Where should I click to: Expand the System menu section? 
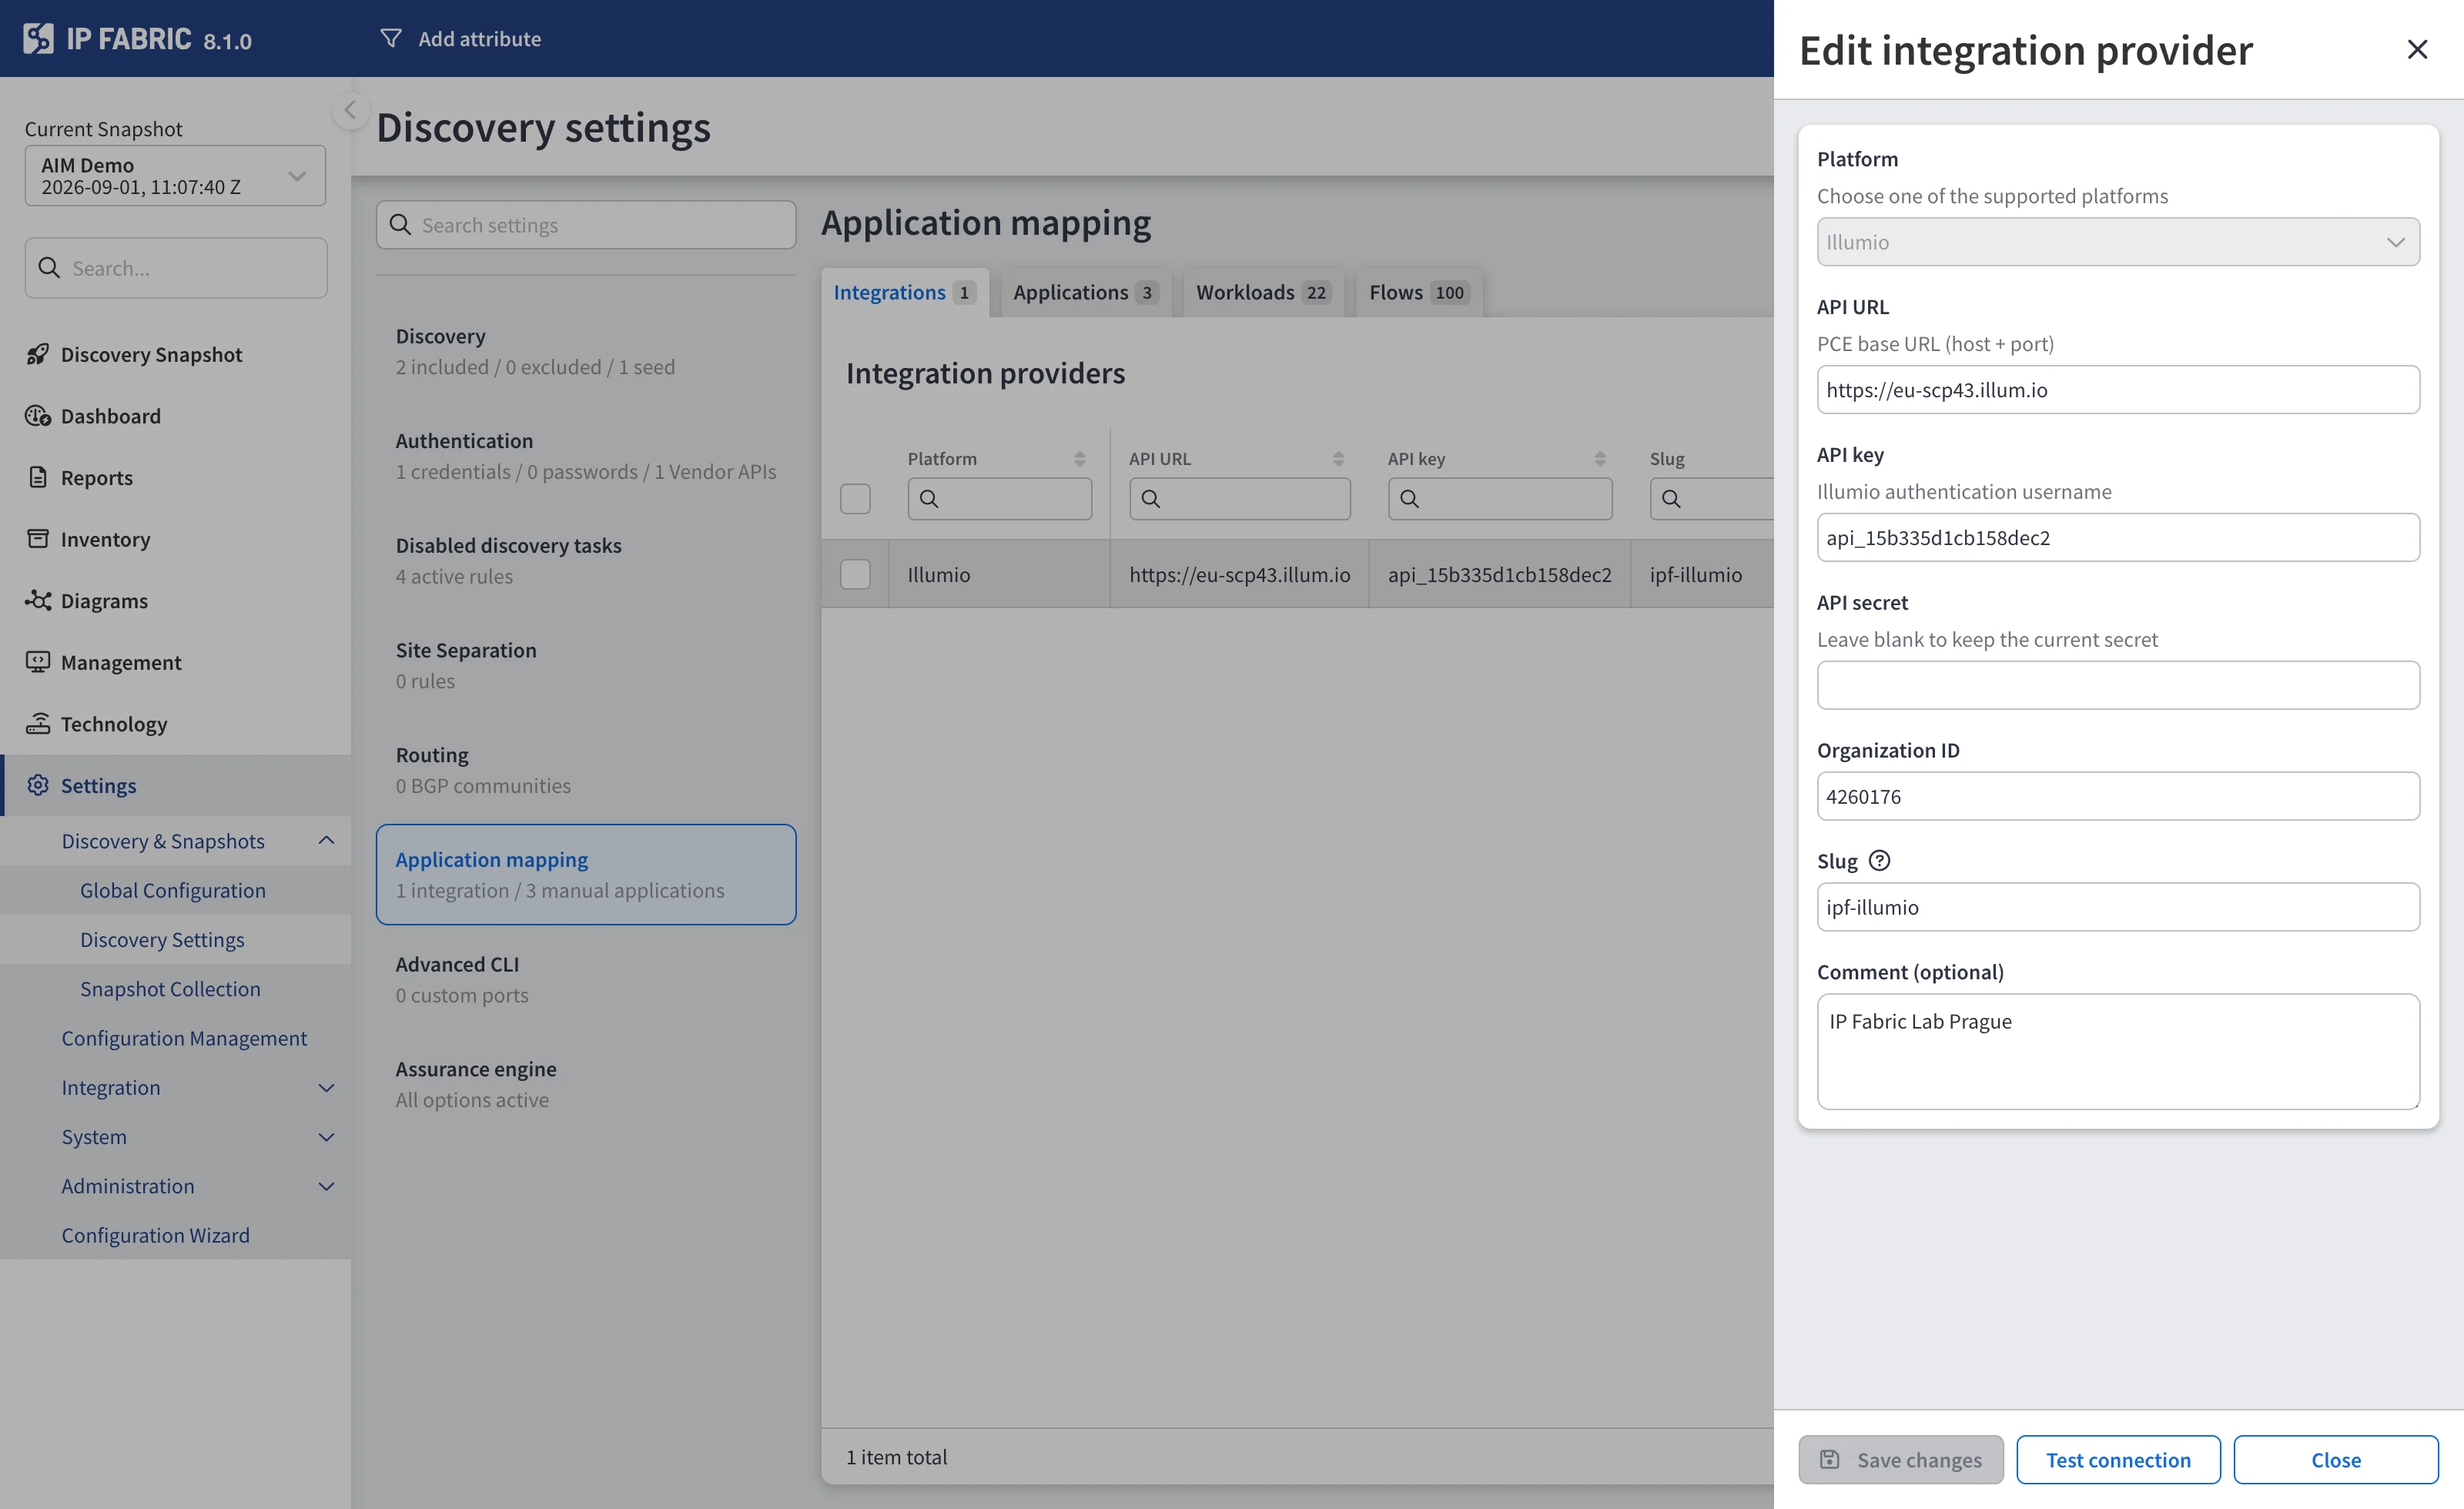click(326, 1136)
